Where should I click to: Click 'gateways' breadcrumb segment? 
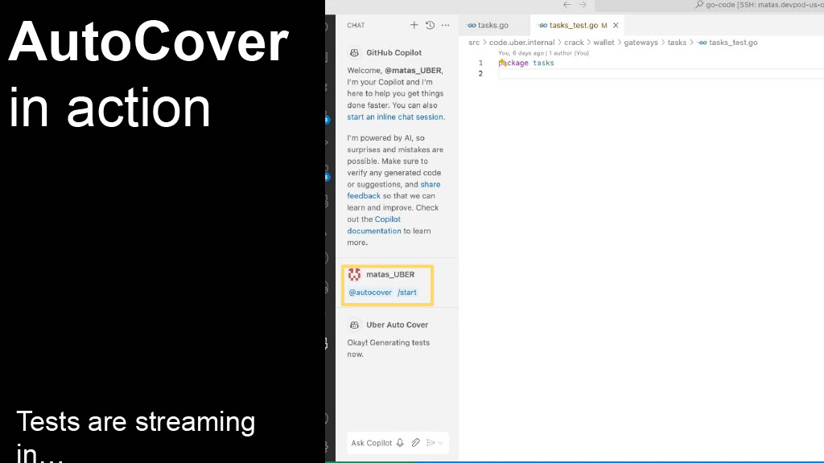[x=641, y=43]
